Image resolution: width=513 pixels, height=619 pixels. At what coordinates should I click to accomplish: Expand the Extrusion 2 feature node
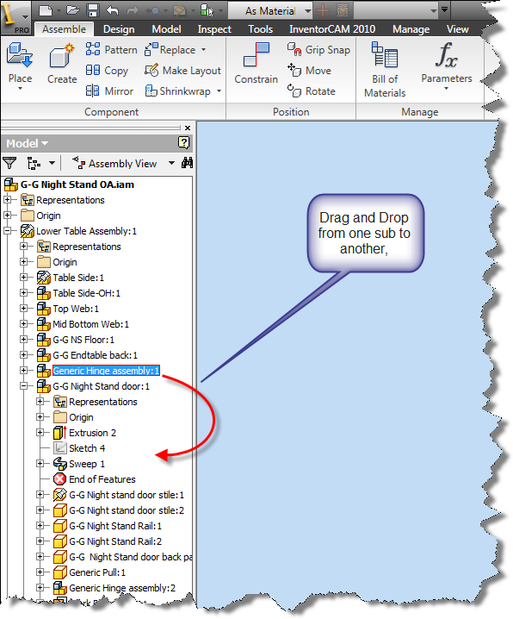coord(40,433)
